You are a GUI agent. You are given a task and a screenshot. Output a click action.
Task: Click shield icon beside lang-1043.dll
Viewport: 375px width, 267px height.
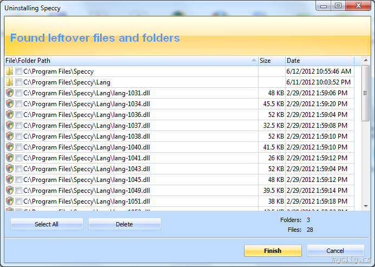(10, 169)
